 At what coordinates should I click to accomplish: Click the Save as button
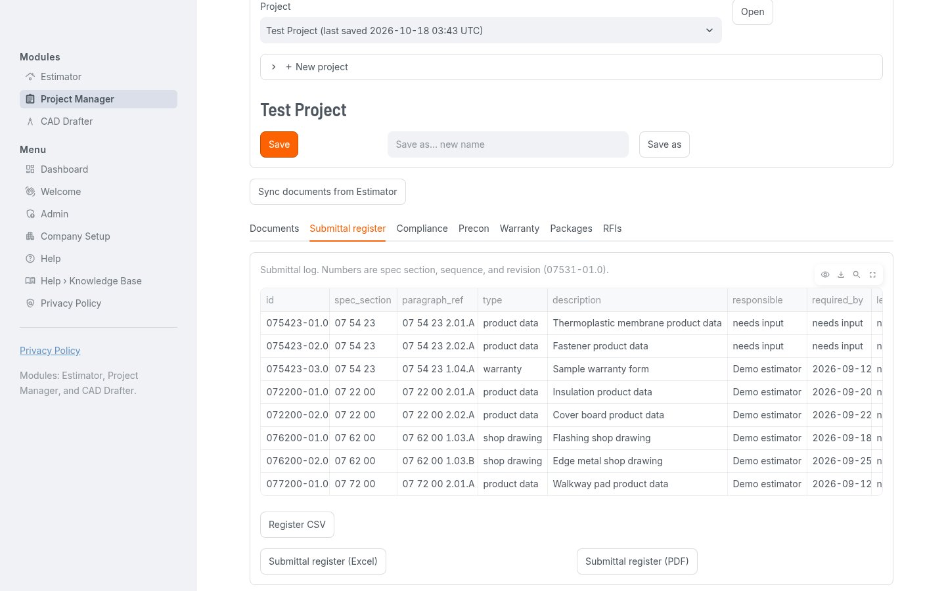pos(664,144)
